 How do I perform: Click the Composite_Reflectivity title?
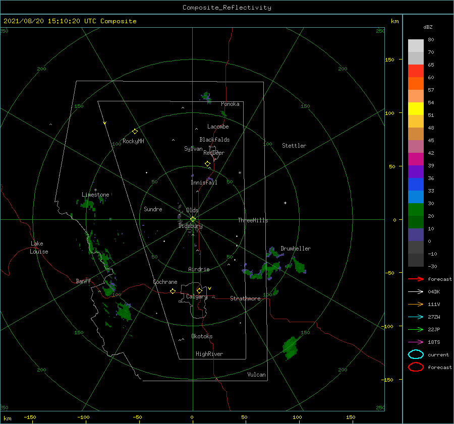226,8
